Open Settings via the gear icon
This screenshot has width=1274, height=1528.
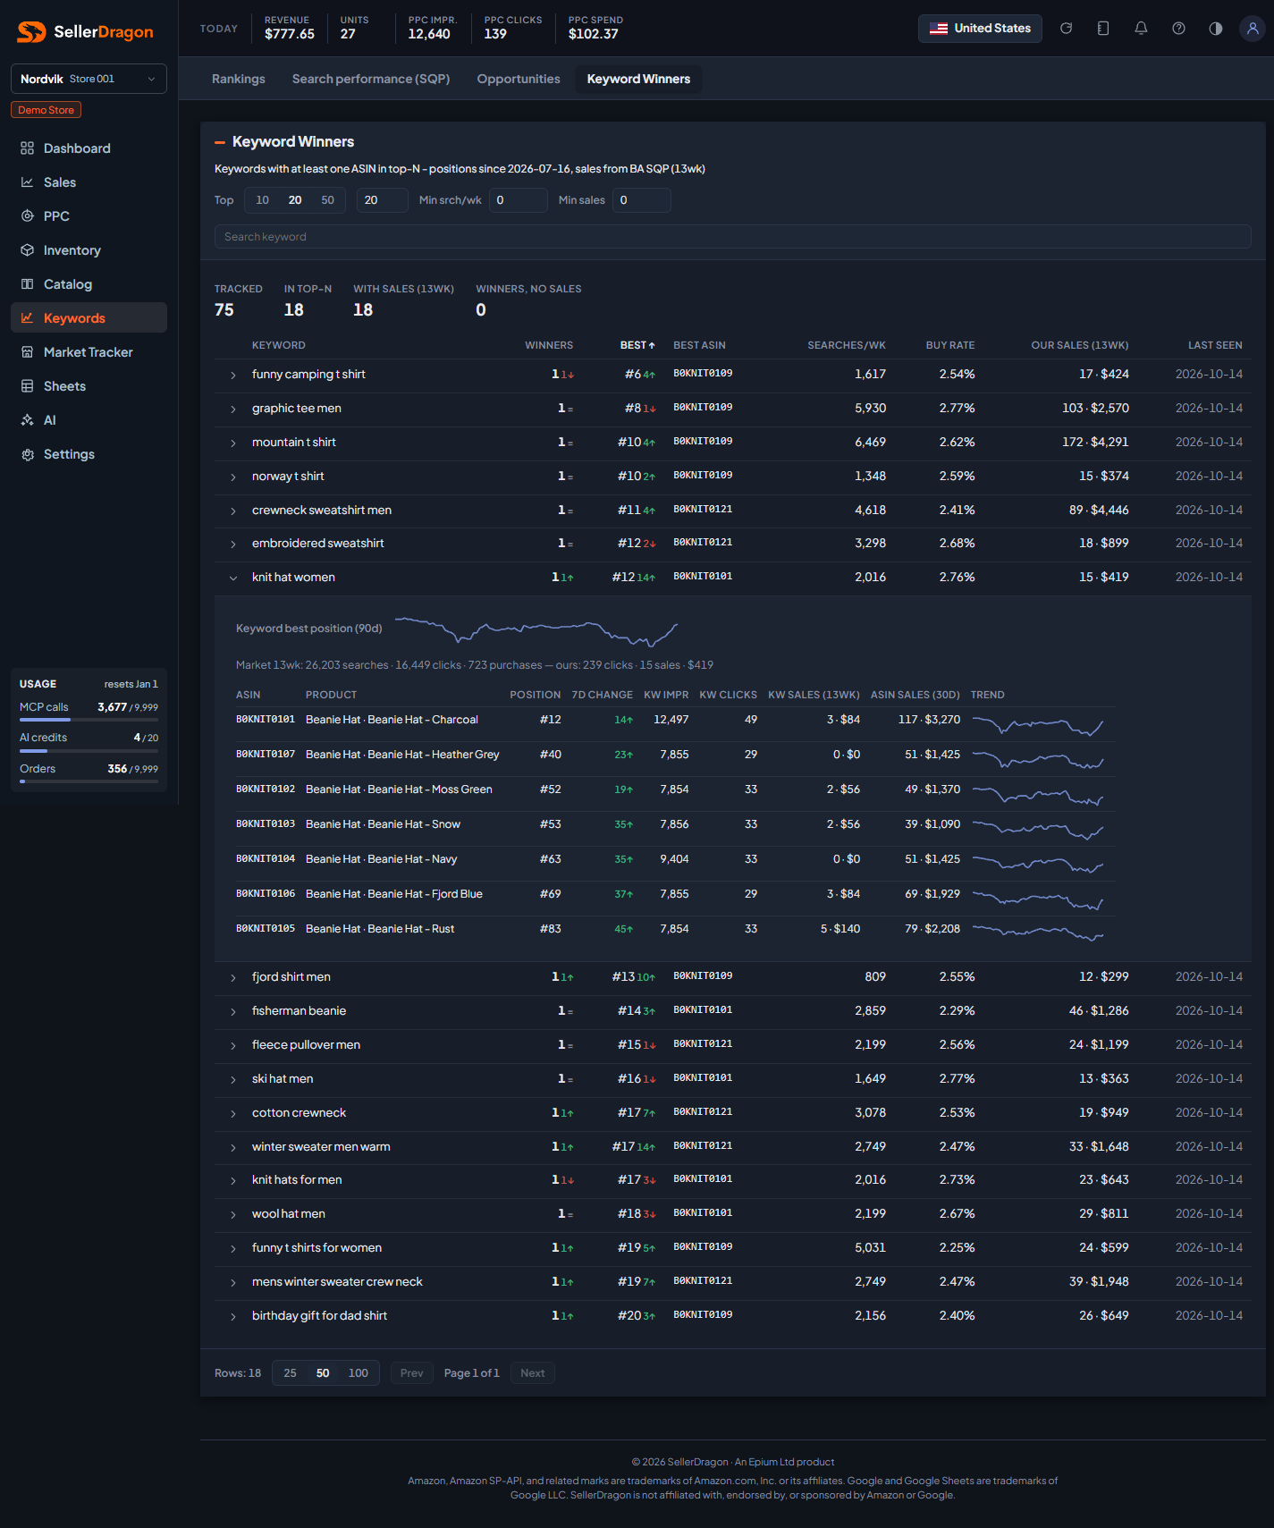[28, 454]
